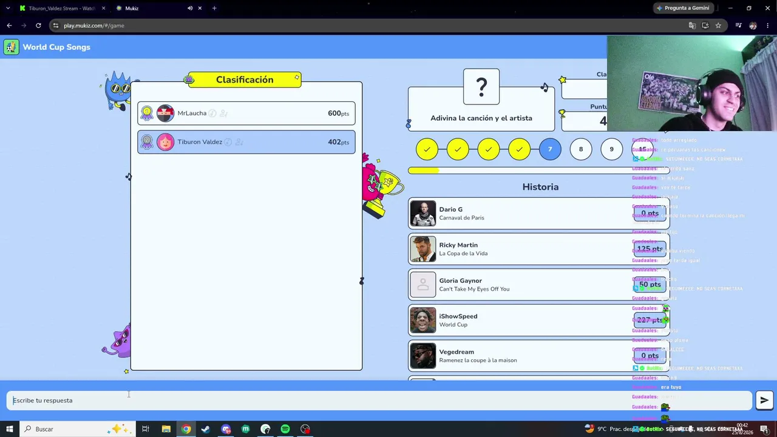Screen dimensions: 777x437
Task: Click Tiburon Valdez's 402 pts score
Action: coord(338,142)
